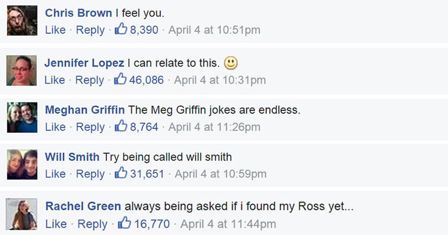
Task: Click the smiley emoji in Jennifer's comment
Action: (x=230, y=62)
